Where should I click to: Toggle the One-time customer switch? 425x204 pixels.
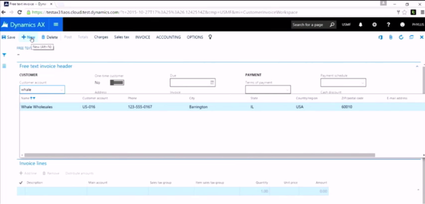(117, 83)
